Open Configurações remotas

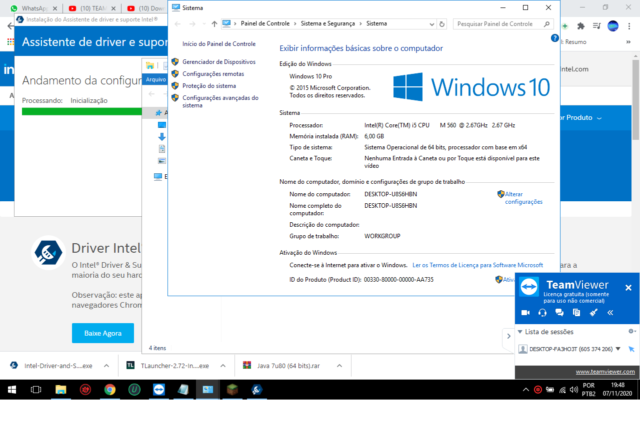(x=213, y=74)
